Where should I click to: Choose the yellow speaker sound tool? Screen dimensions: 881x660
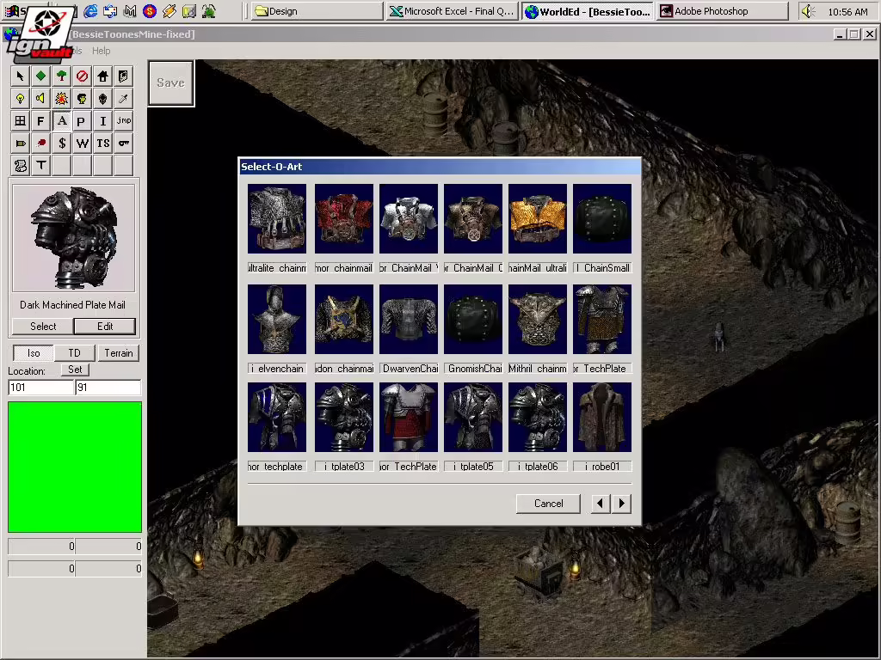tap(41, 99)
